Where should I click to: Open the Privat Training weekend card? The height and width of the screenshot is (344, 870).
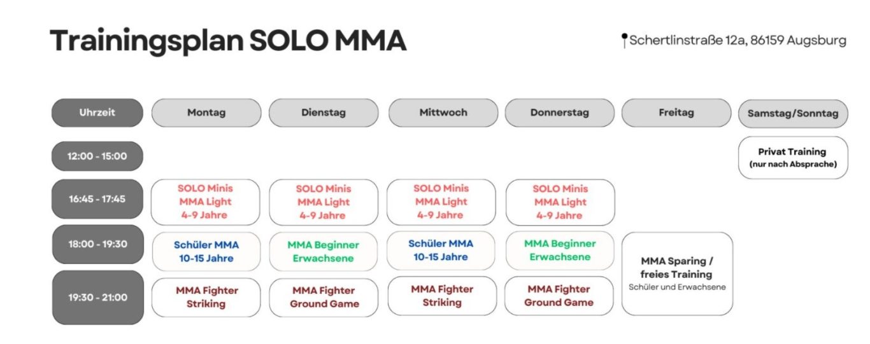click(x=793, y=157)
